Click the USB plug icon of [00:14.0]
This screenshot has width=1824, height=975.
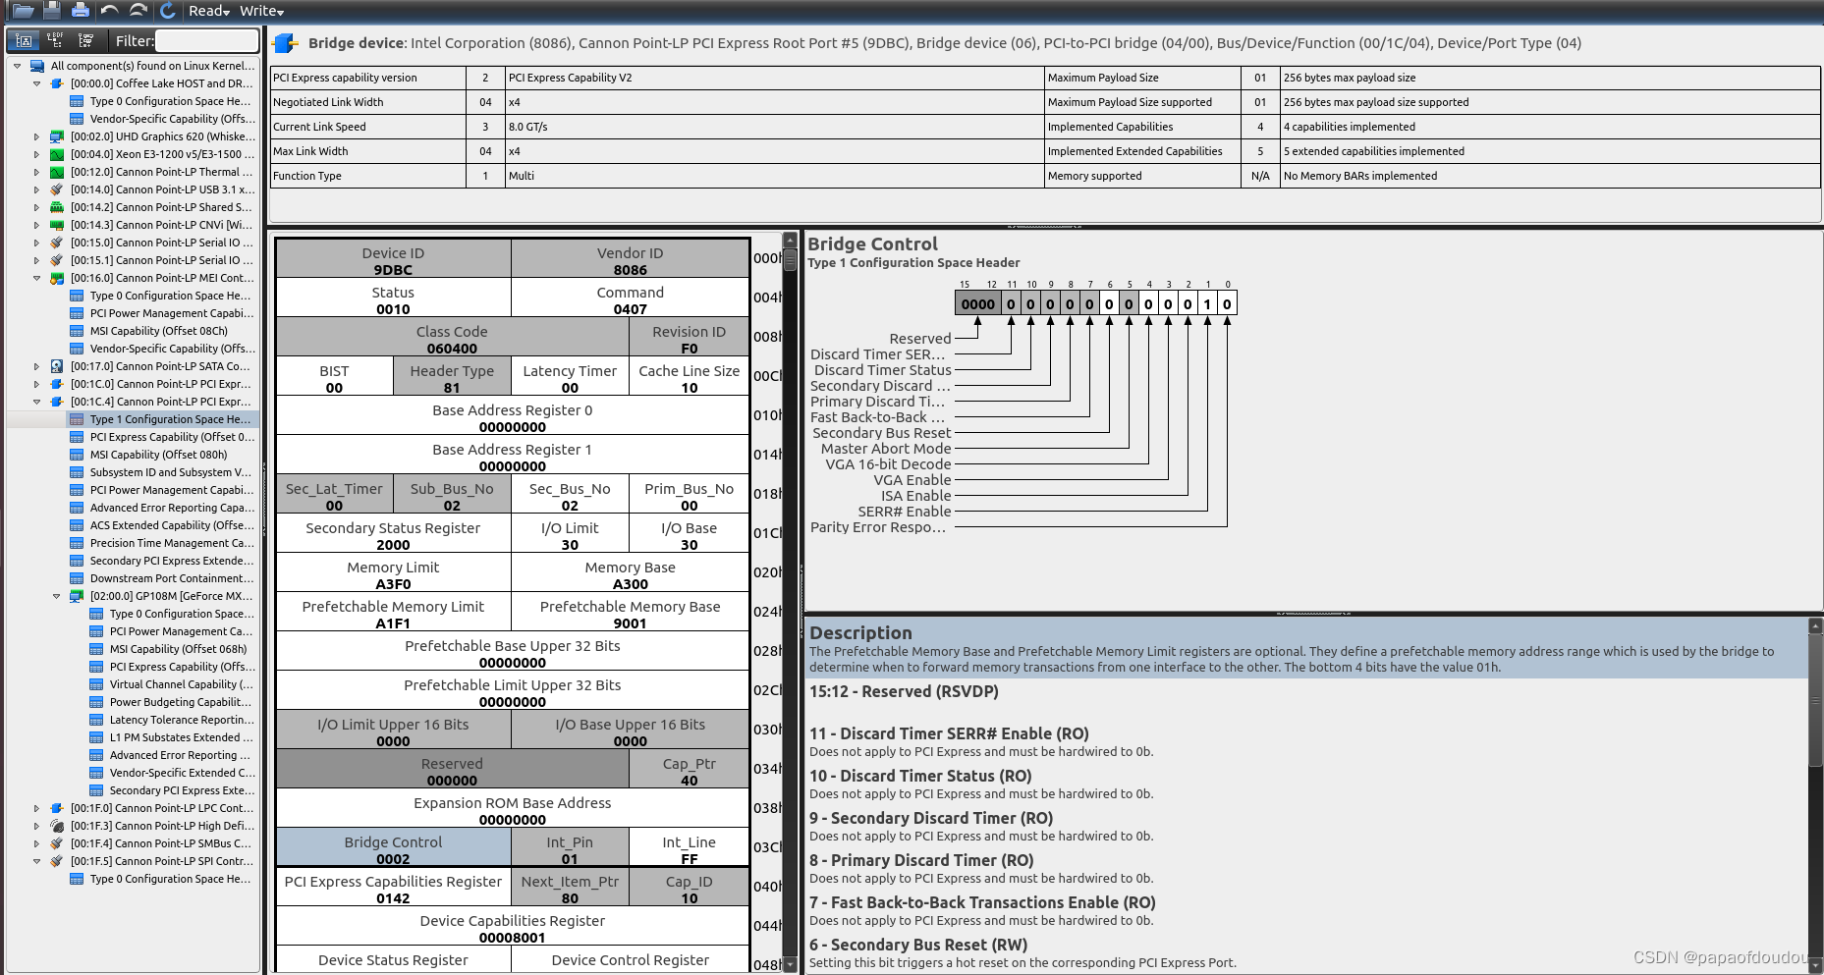click(57, 190)
